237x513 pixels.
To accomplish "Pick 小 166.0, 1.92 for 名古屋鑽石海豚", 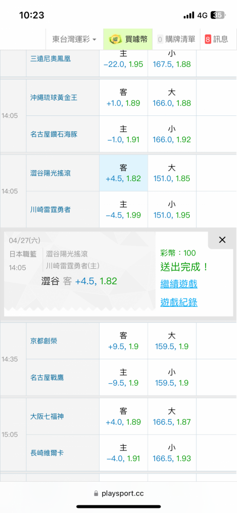I will (x=172, y=134).
